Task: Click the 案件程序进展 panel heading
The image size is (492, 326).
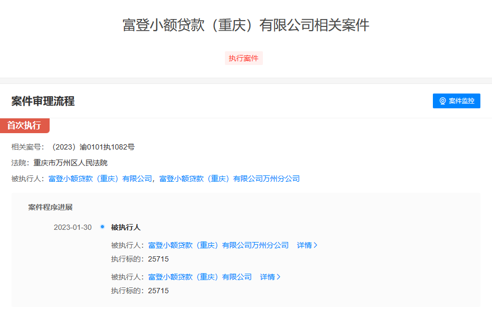Action: coord(50,207)
